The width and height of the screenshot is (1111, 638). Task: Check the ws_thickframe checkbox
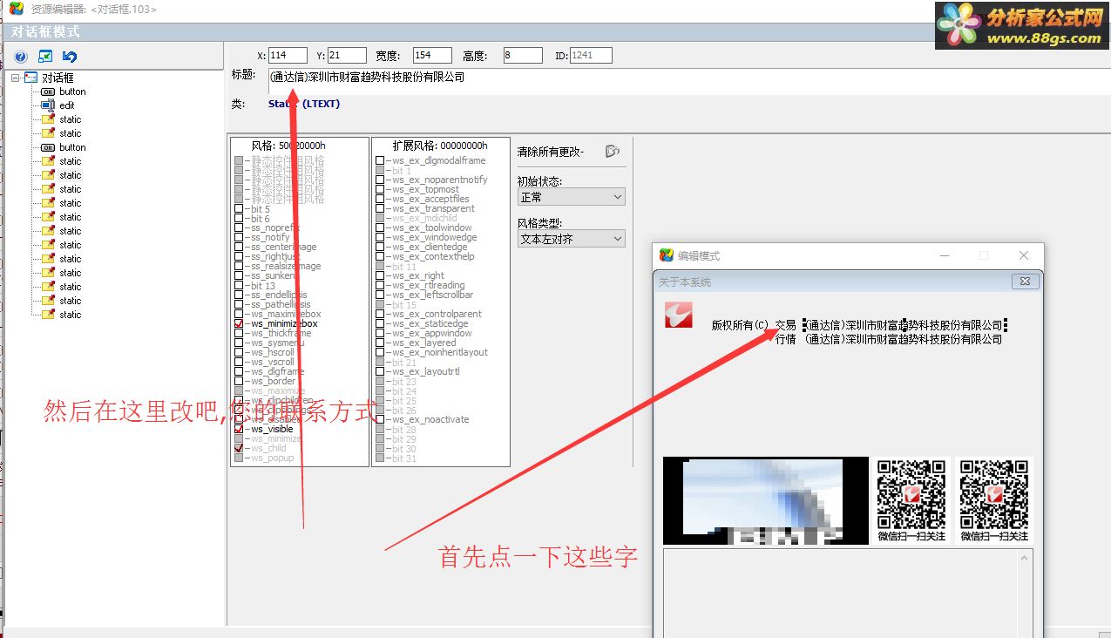[x=239, y=333]
